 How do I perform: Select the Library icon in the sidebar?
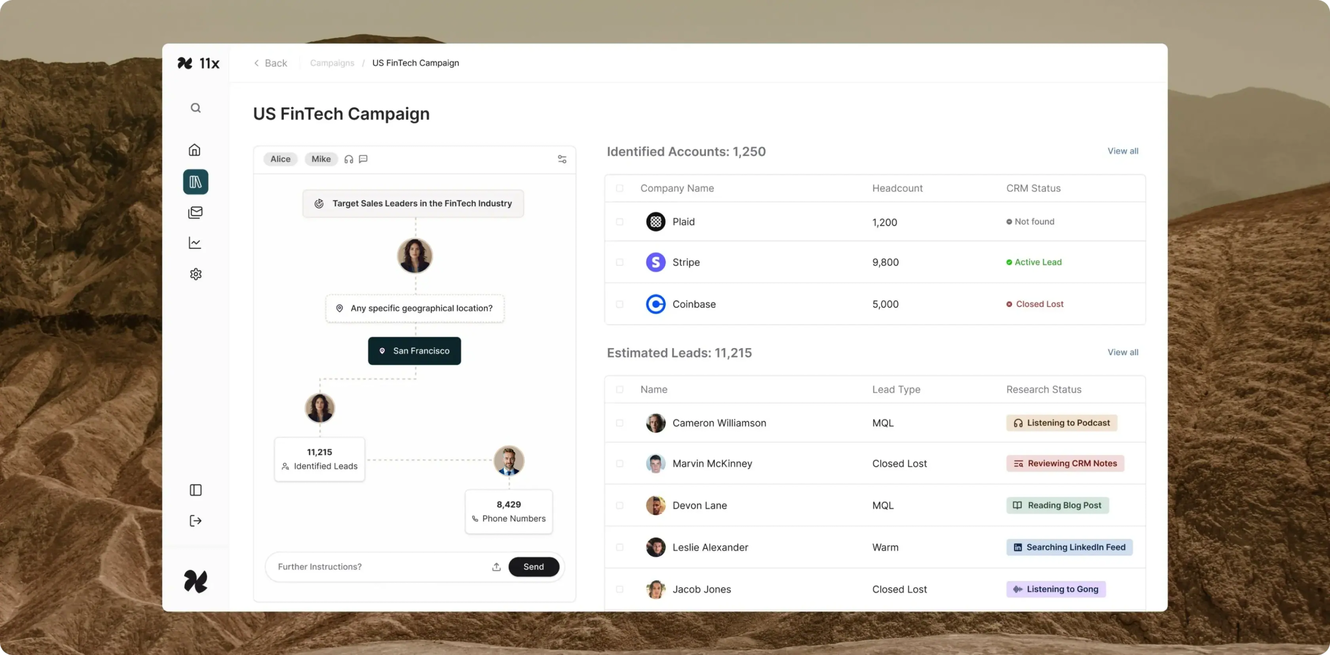[x=195, y=181]
